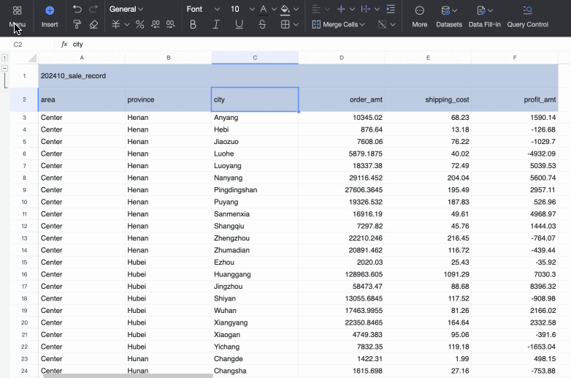Apply percent number format

[x=140, y=24]
